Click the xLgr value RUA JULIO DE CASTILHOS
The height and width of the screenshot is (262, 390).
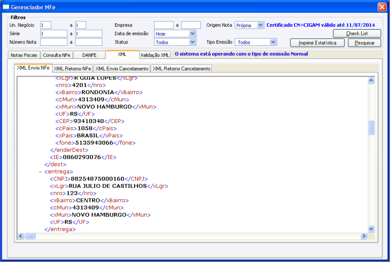108,186
